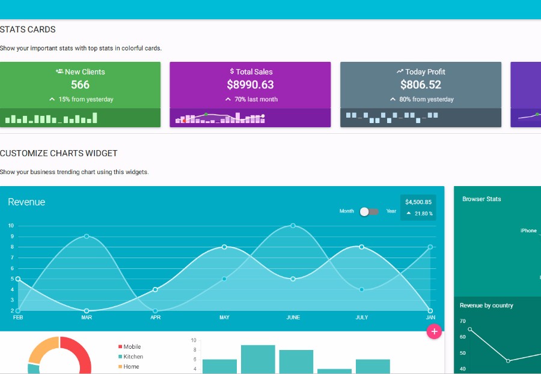
Task: Select the Year label beside the switch
Action: pos(391,211)
